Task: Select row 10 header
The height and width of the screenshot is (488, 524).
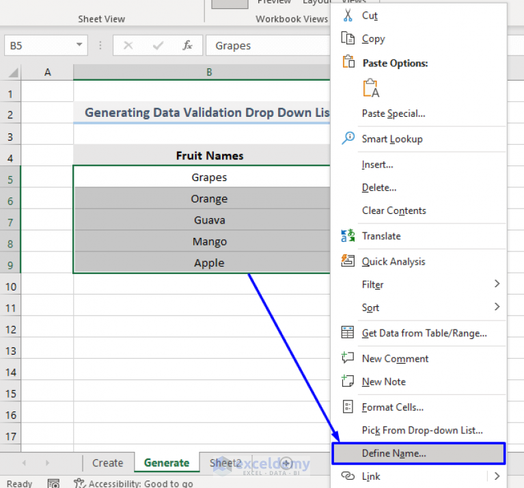Action: (x=10, y=284)
